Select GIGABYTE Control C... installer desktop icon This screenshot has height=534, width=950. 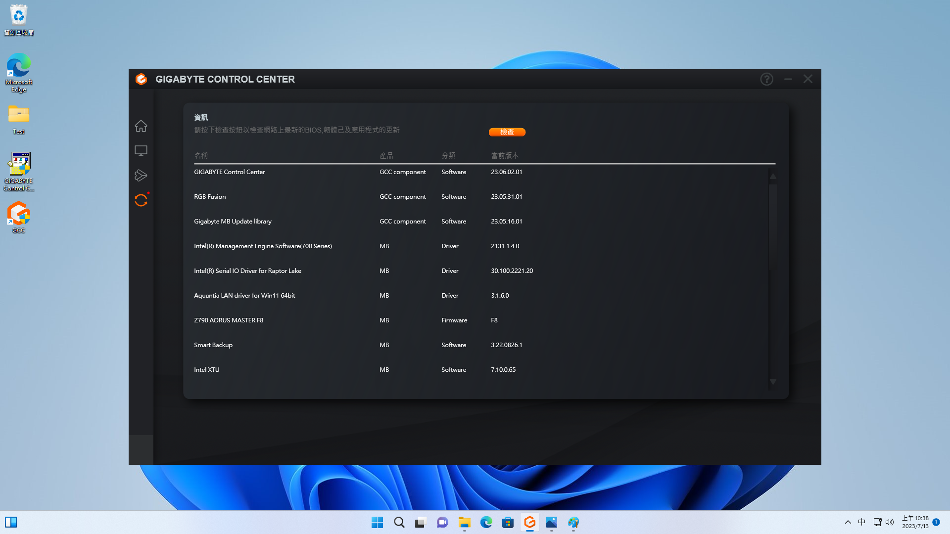pos(19,171)
